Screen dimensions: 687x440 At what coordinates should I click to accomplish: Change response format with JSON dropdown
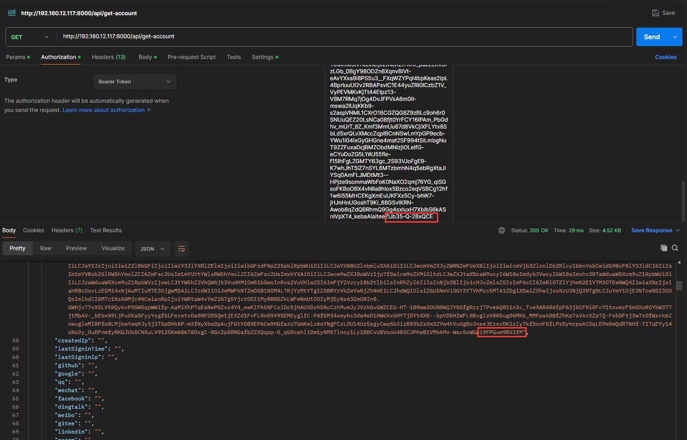152,249
